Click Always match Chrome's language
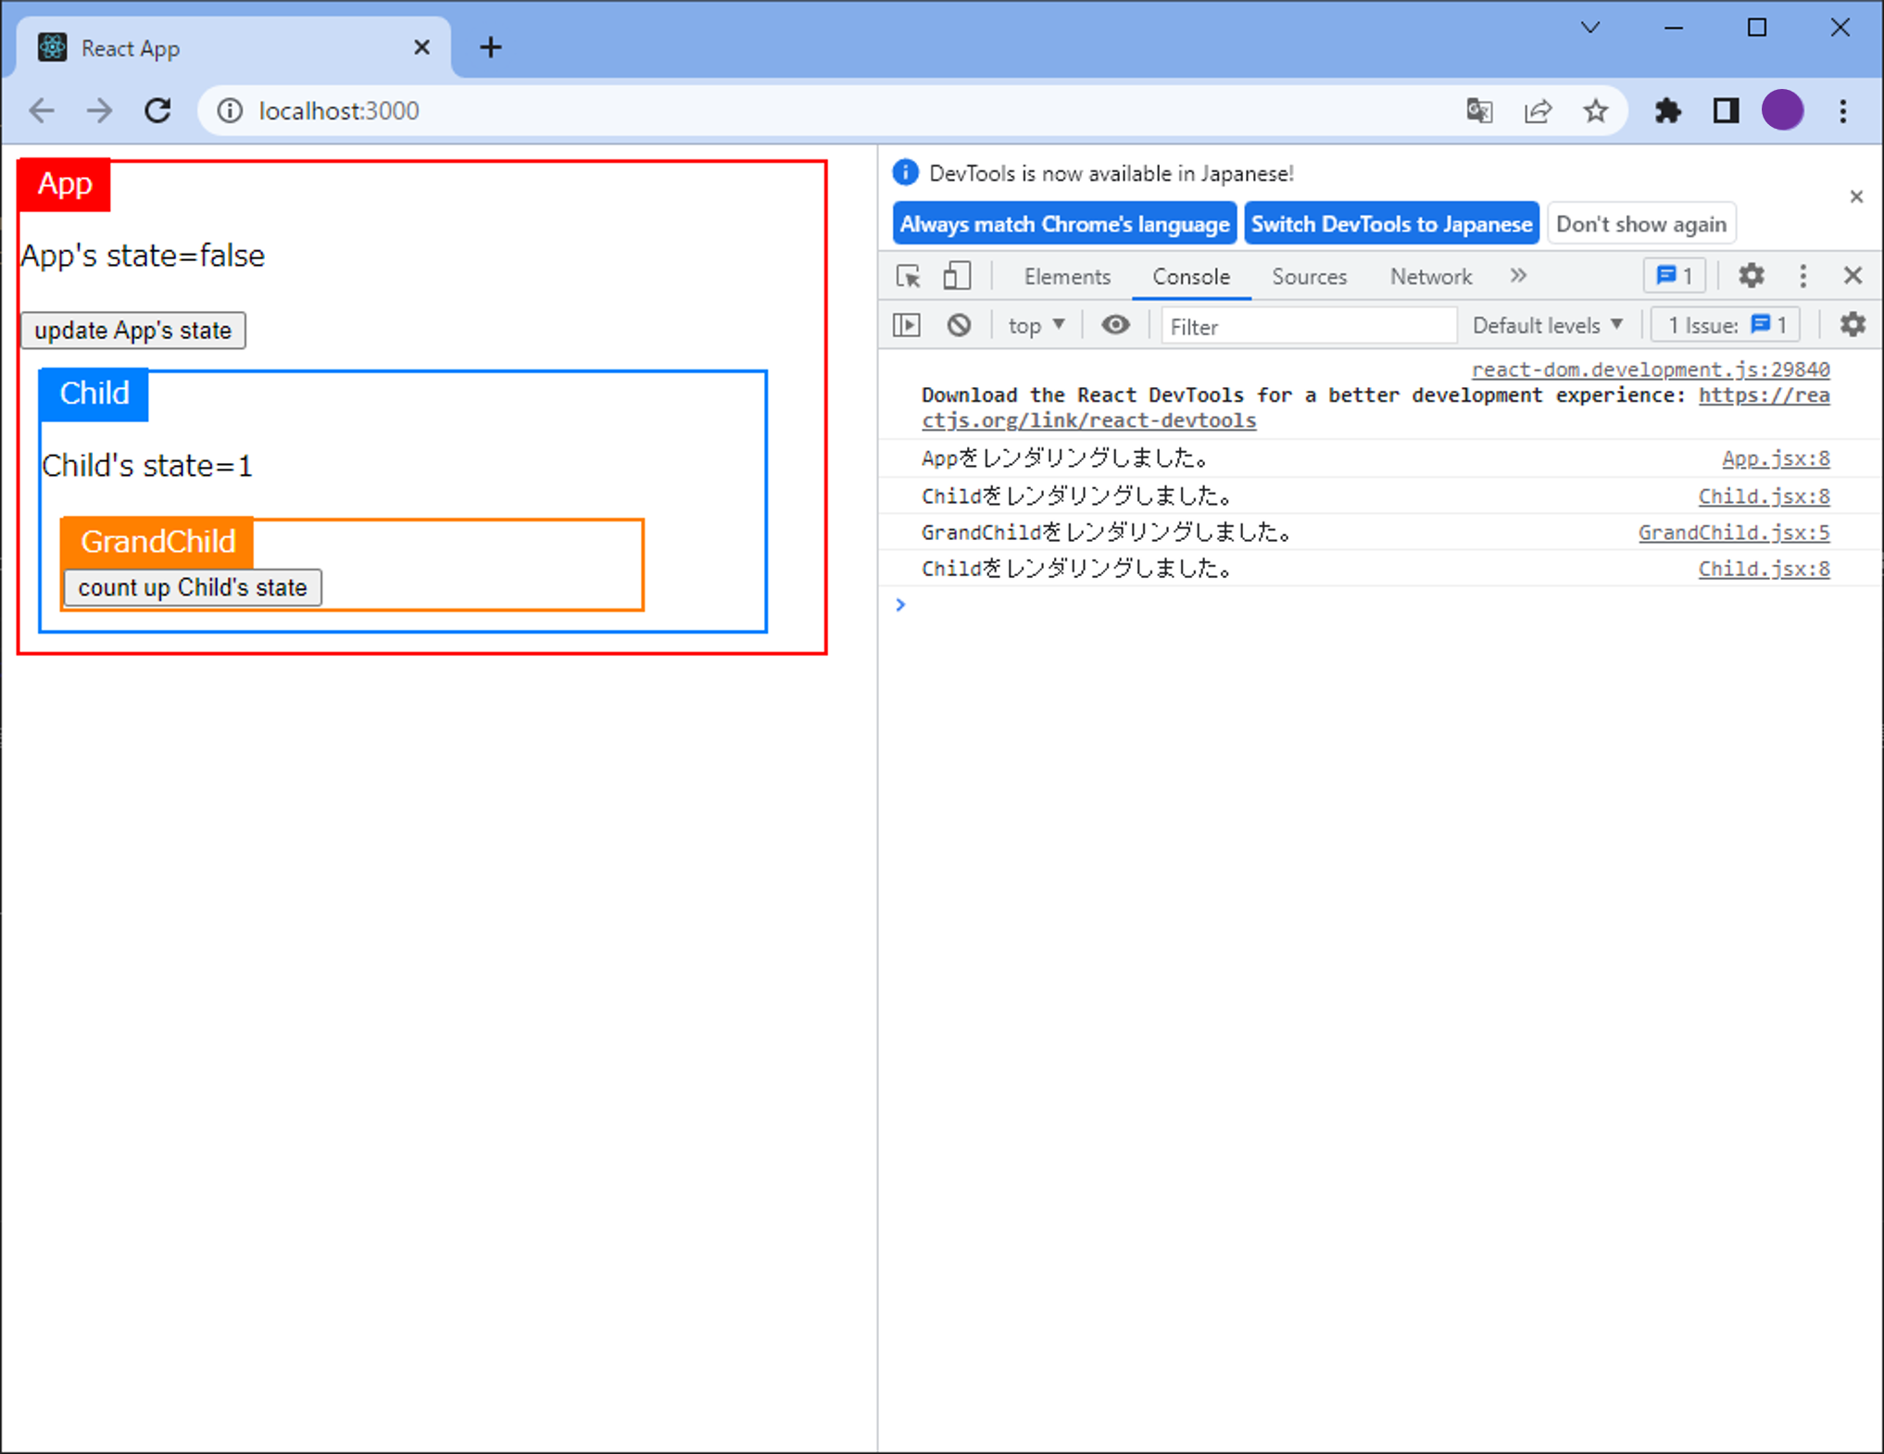This screenshot has height=1454, width=1884. click(1064, 224)
